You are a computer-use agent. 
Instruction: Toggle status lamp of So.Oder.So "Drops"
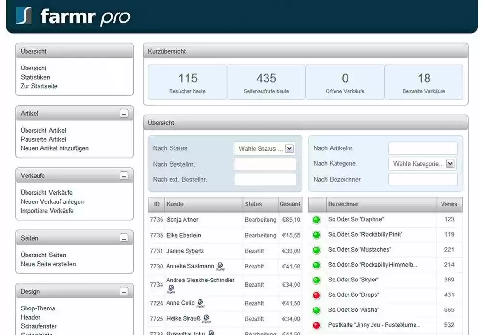[316, 295]
